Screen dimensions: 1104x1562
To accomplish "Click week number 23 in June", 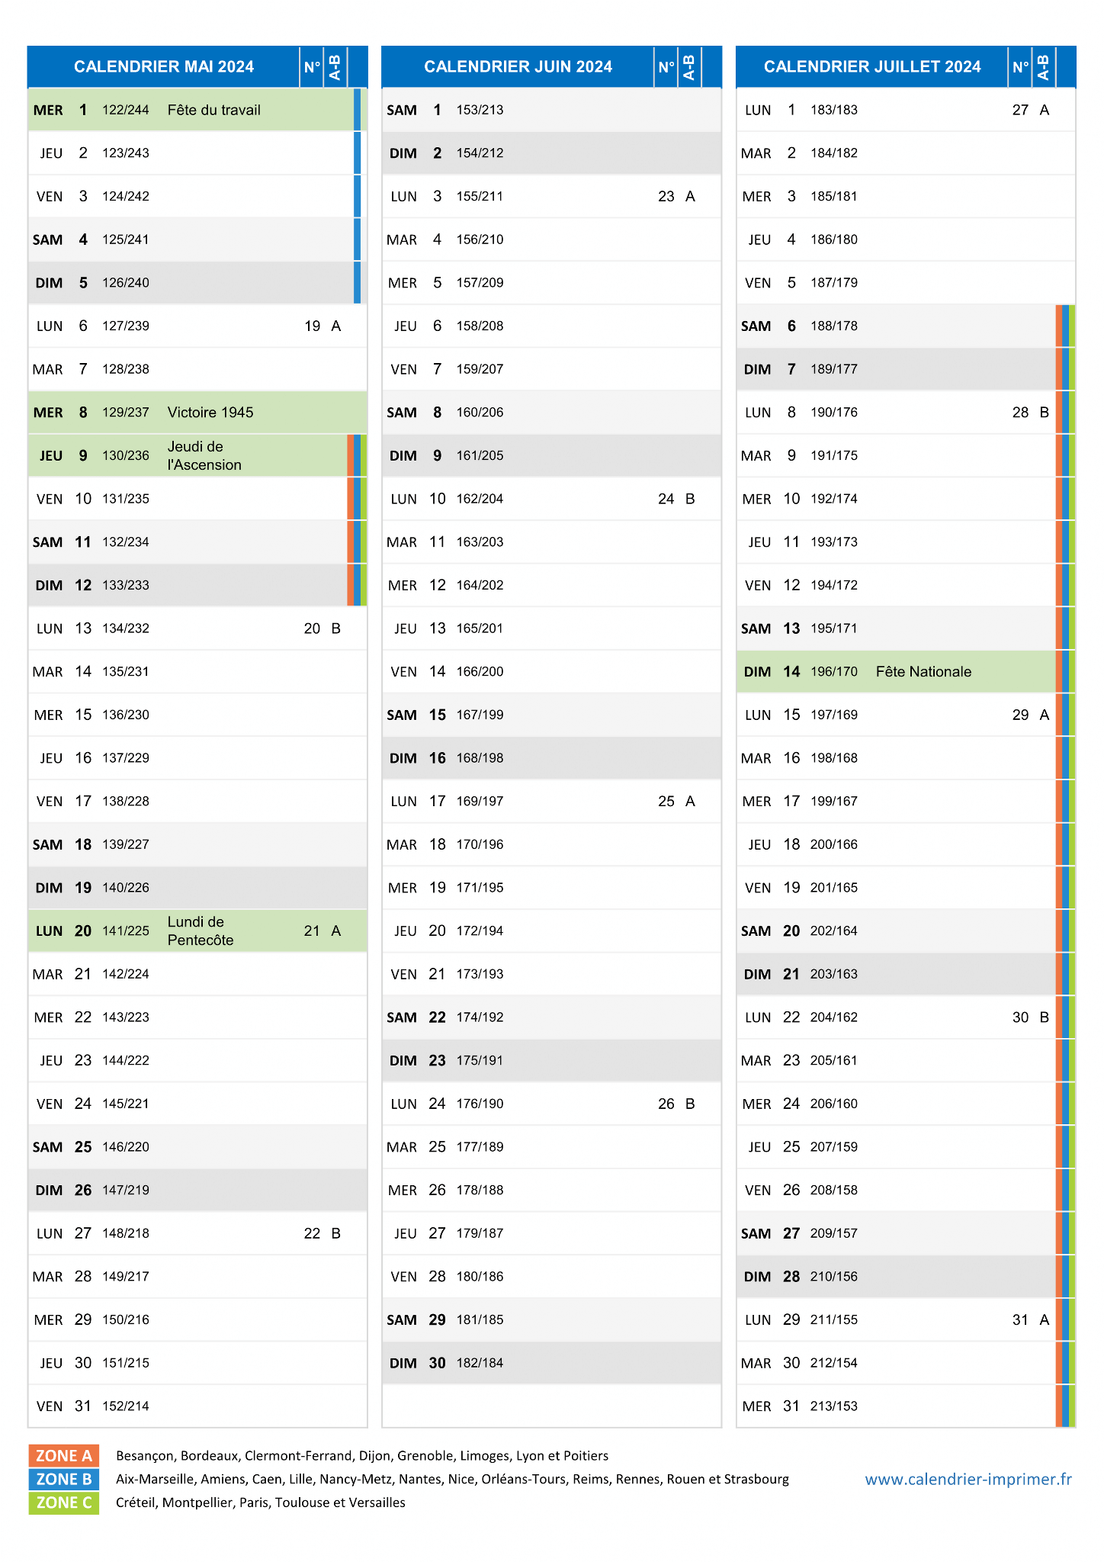I will (666, 197).
